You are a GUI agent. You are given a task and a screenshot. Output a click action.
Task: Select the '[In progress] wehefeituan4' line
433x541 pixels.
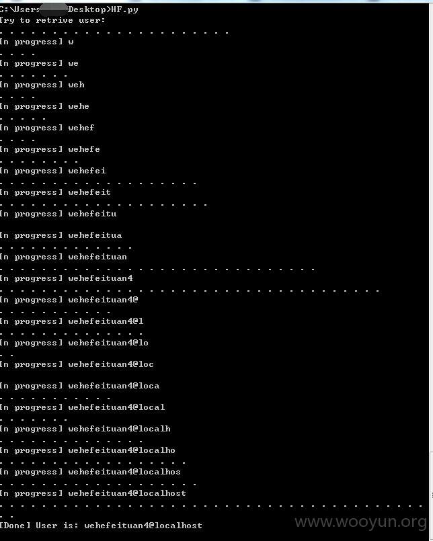coord(67,278)
